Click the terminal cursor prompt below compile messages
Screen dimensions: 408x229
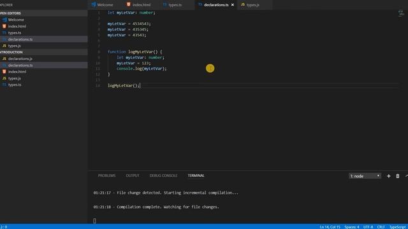coord(94,221)
